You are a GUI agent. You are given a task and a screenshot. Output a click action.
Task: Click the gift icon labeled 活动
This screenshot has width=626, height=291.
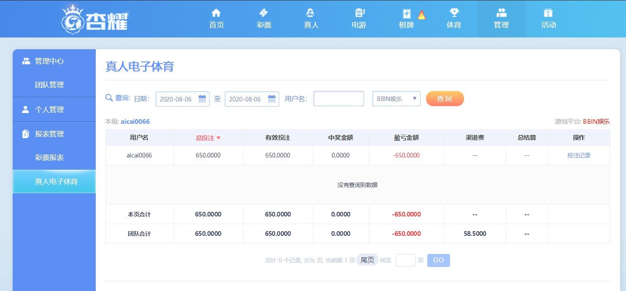548,13
